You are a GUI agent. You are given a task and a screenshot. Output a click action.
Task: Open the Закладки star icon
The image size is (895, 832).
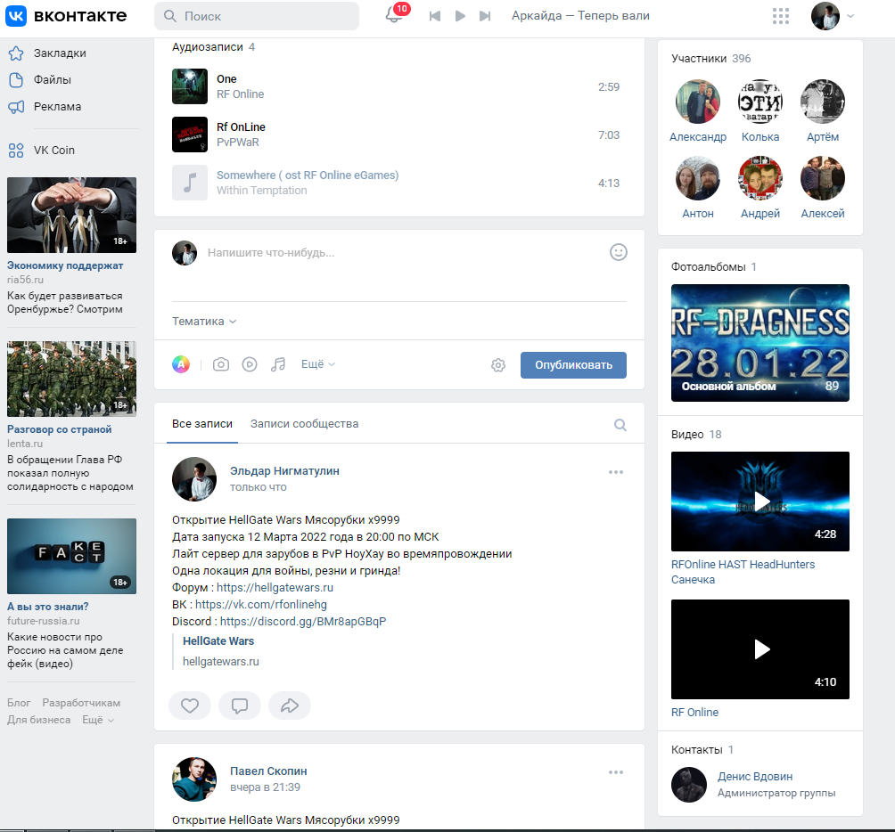click(x=16, y=53)
